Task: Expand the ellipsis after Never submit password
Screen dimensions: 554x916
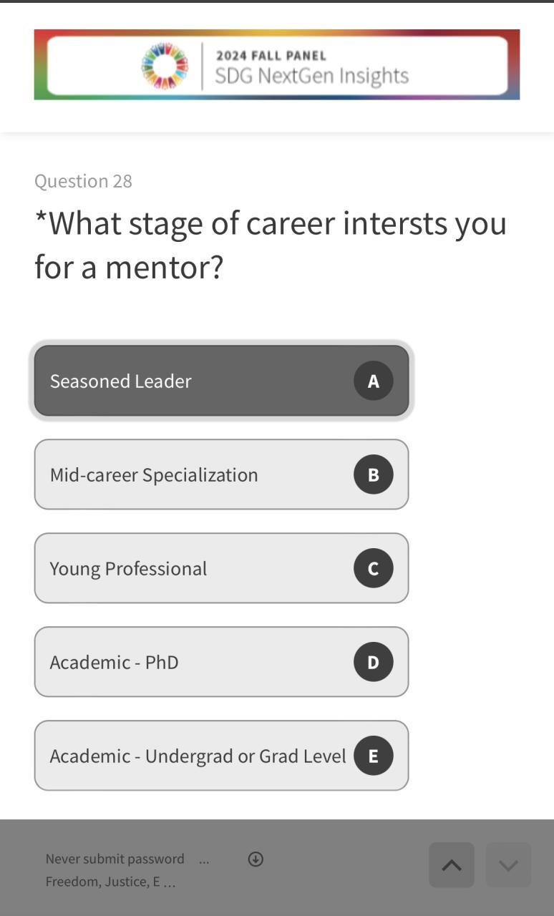Action: [x=204, y=859]
